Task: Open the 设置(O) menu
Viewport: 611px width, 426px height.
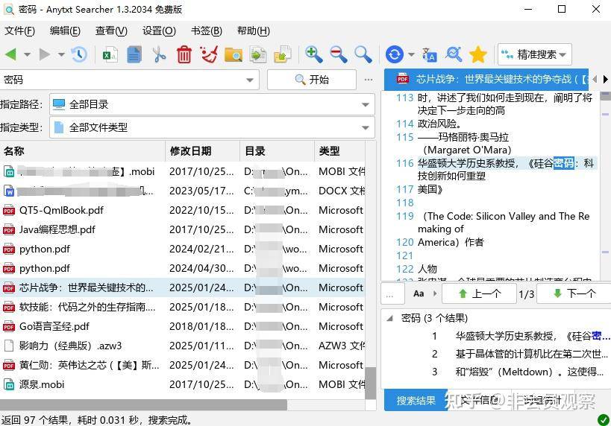Action: pyautogui.click(x=159, y=31)
